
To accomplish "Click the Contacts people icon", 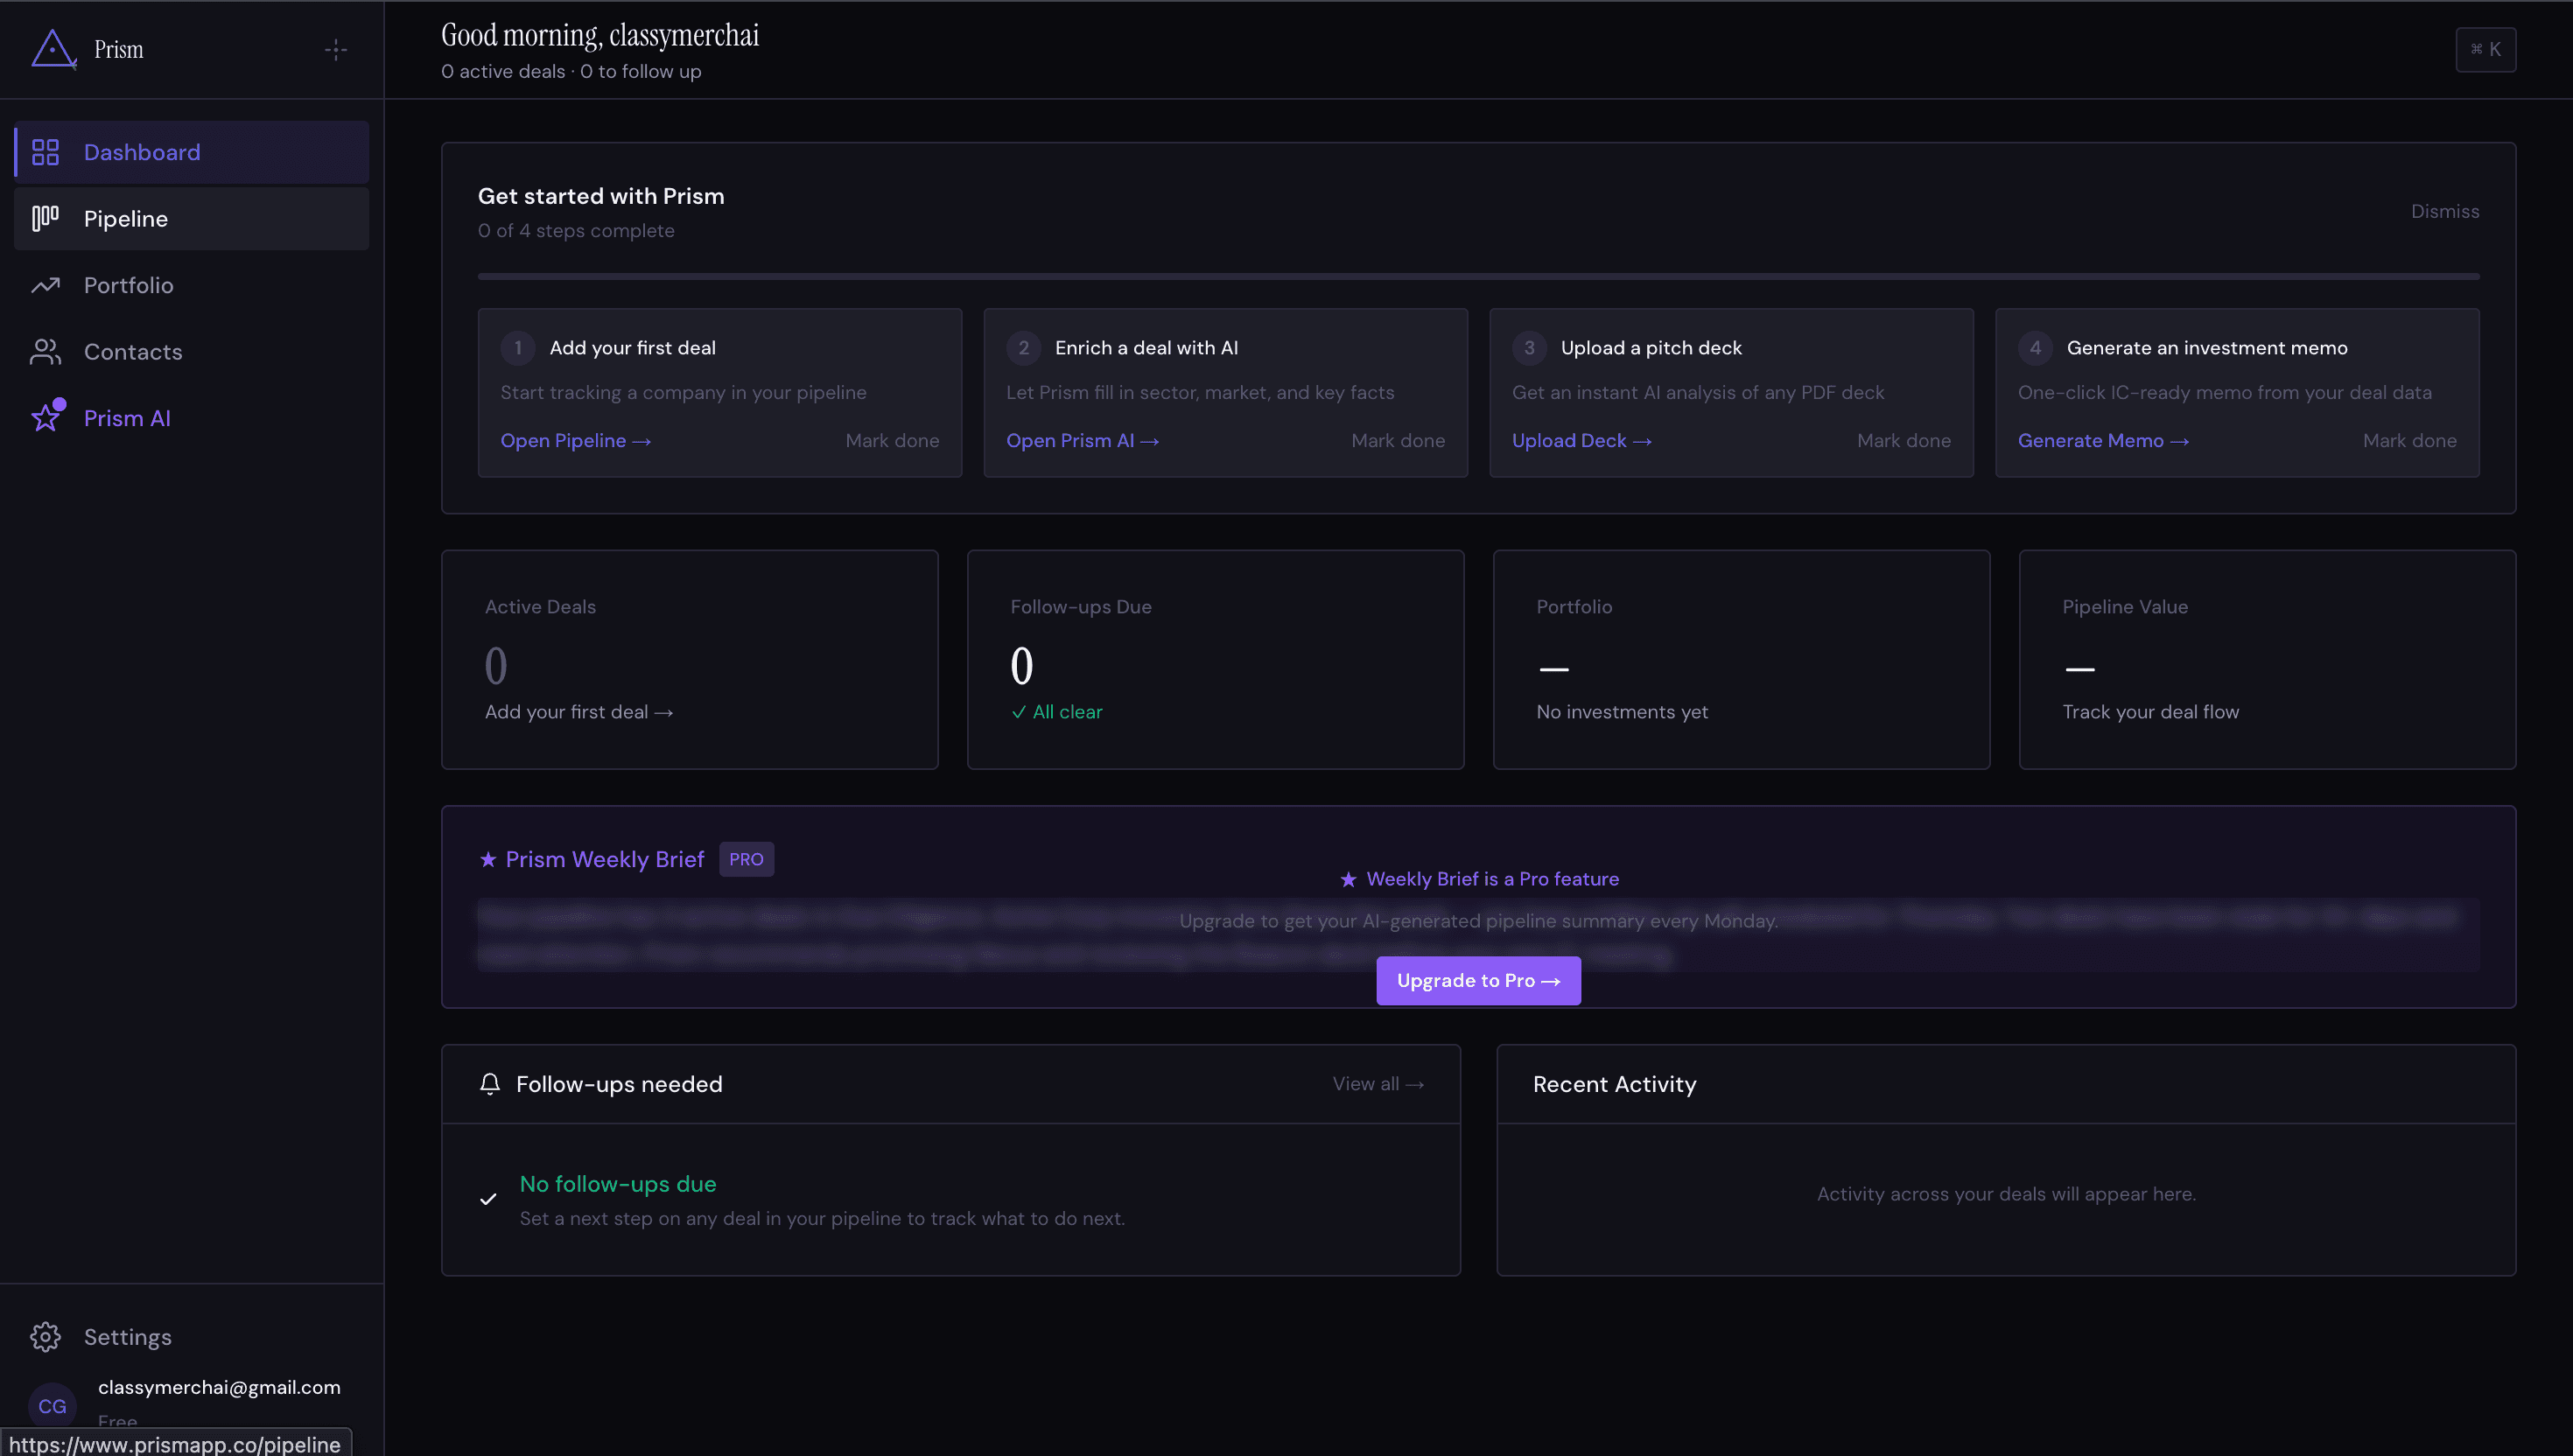I will pos(45,351).
